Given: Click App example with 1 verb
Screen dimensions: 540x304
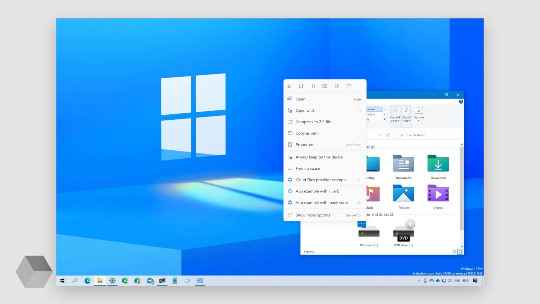Looking at the screenshot, I should (325, 191).
